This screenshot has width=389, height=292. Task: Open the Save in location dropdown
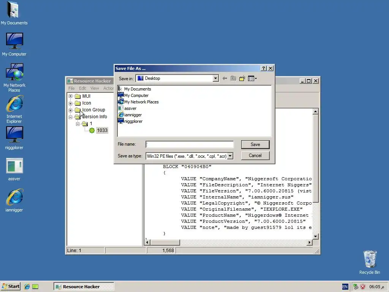[216, 78]
